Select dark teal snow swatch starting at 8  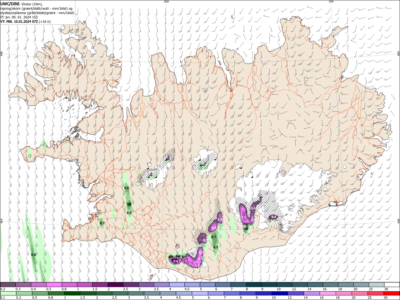(253, 285)
